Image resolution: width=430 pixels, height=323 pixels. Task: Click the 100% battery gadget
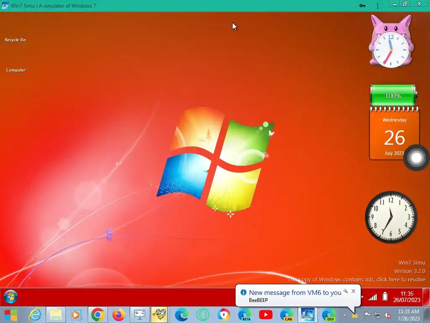(393, 95)
